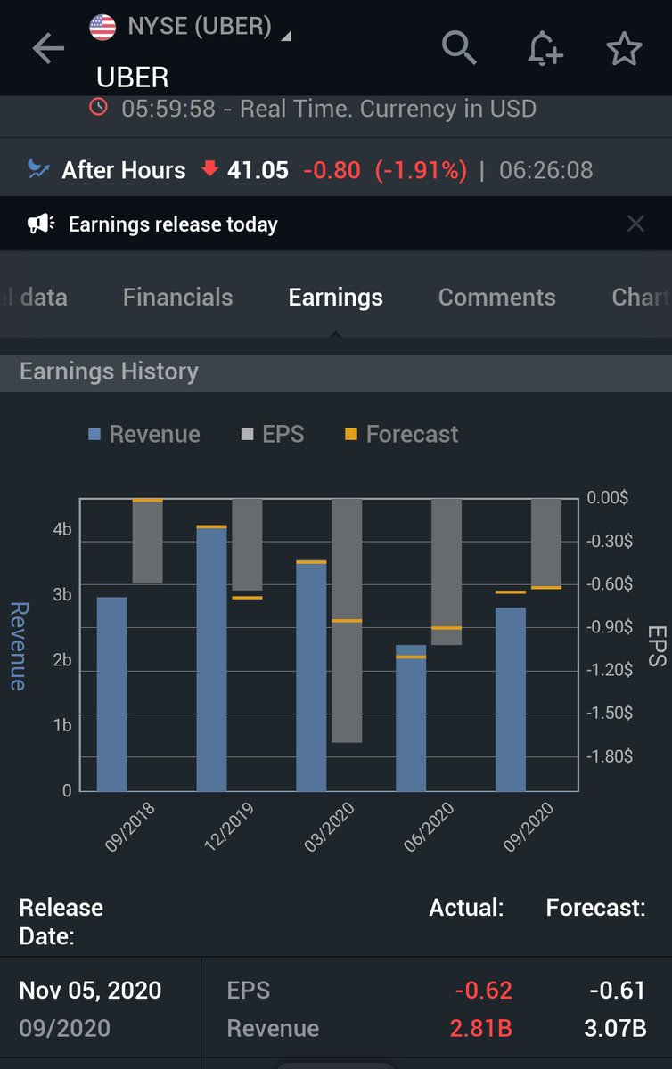Tap the -0.80 price change value
This screenshot has width=672, height=1069.
pos(332,169)
